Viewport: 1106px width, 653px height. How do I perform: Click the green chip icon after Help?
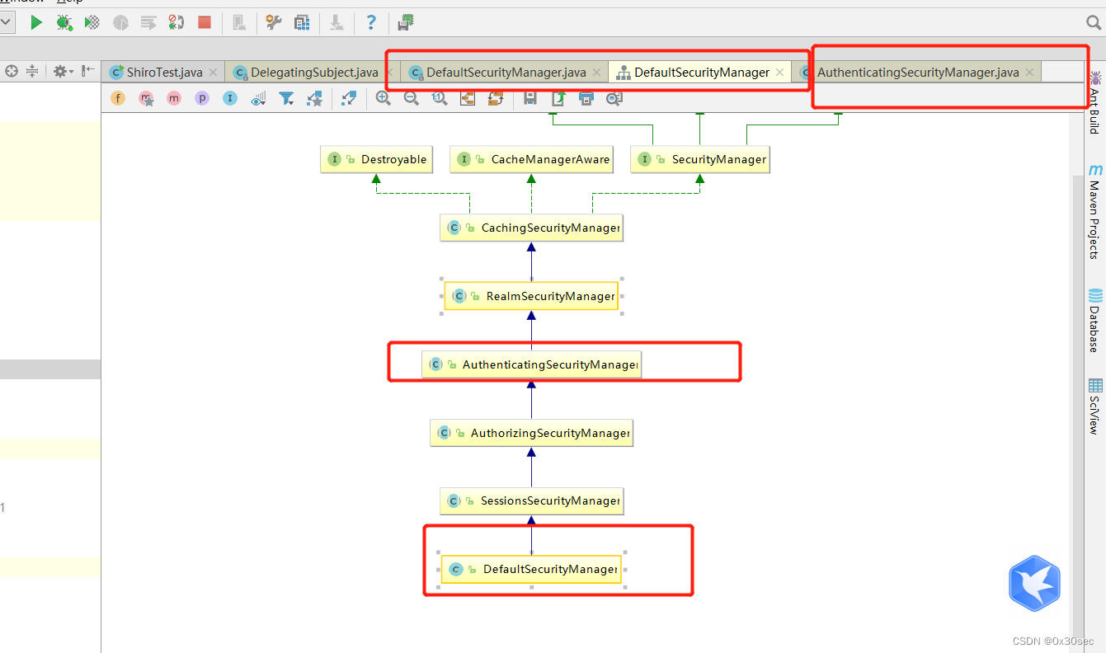tap(405, 23)
